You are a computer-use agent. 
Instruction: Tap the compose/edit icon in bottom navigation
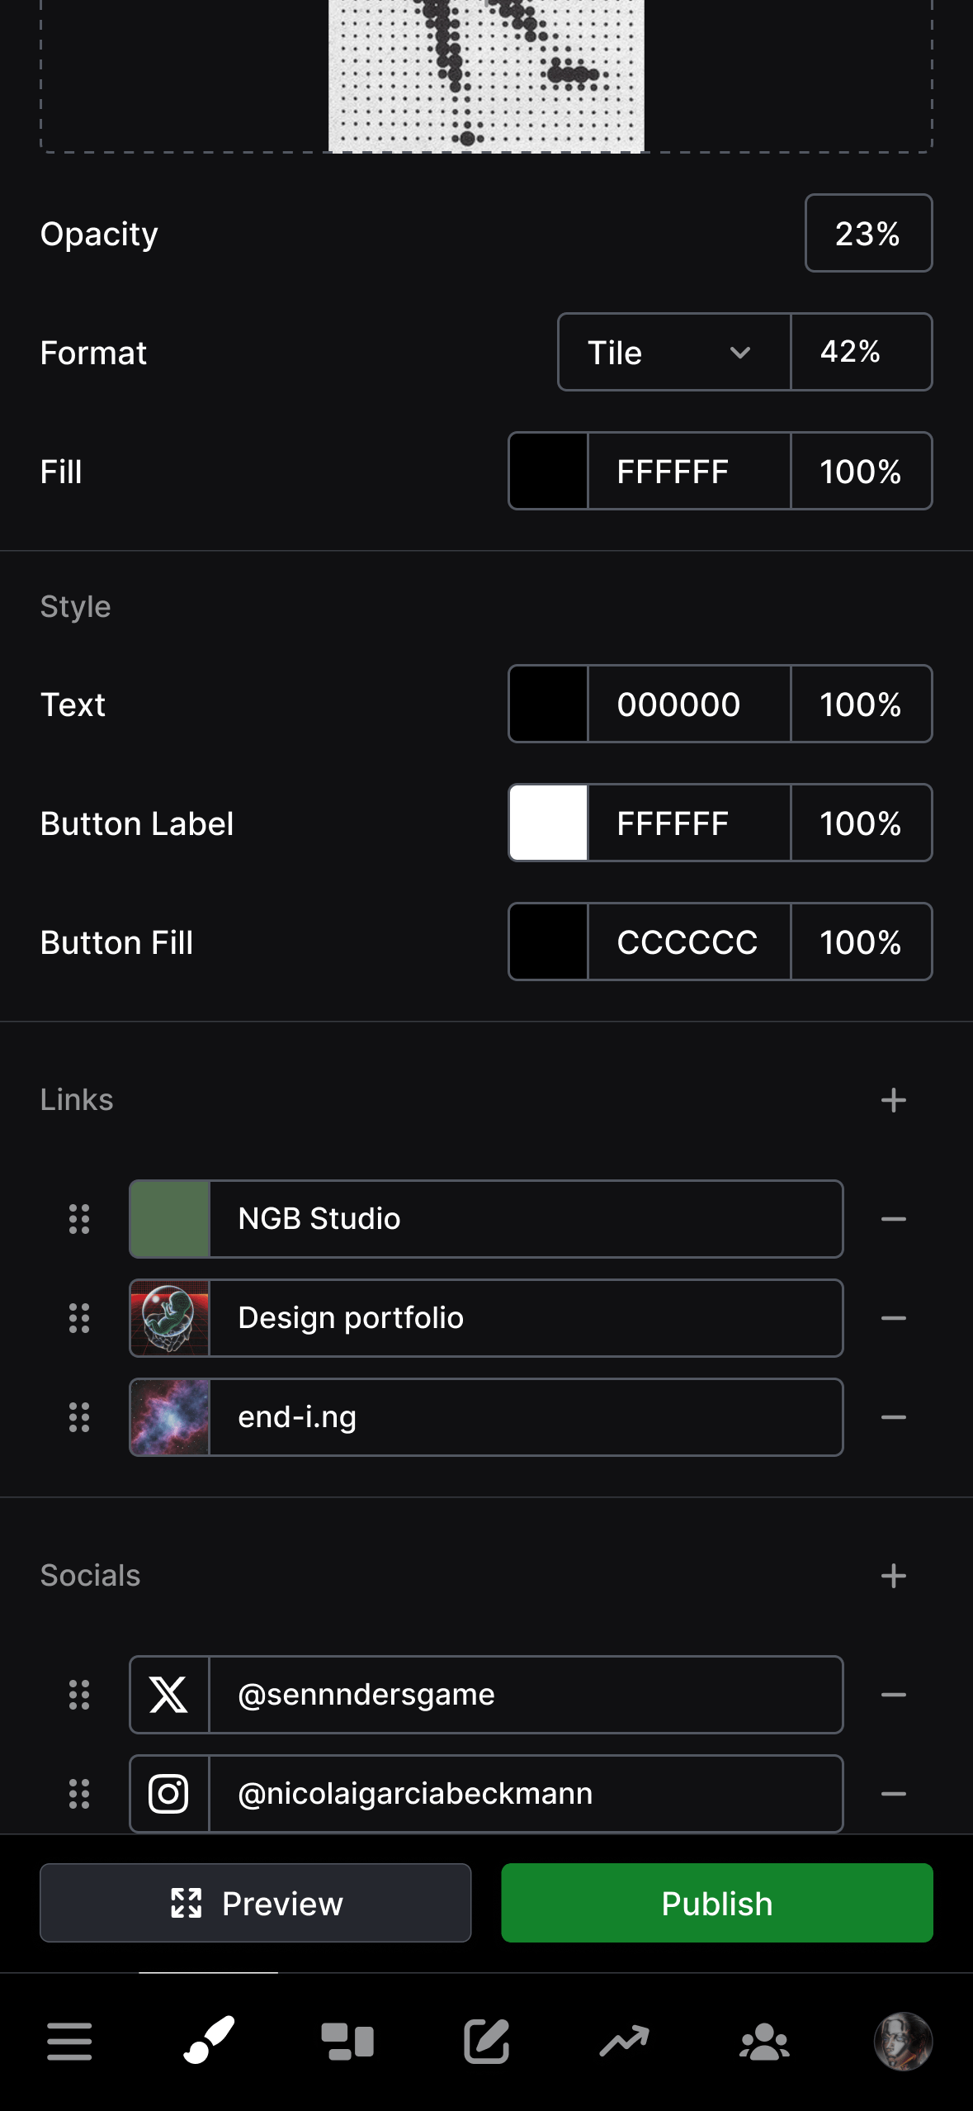pyautogui.click(x=486, y=2041)
